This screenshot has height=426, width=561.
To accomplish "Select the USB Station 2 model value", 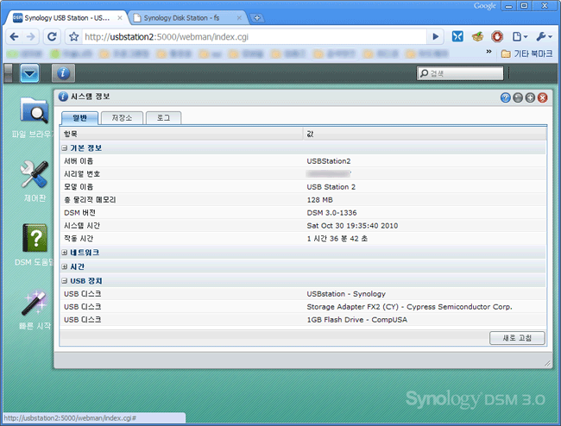I will [331, 187].
